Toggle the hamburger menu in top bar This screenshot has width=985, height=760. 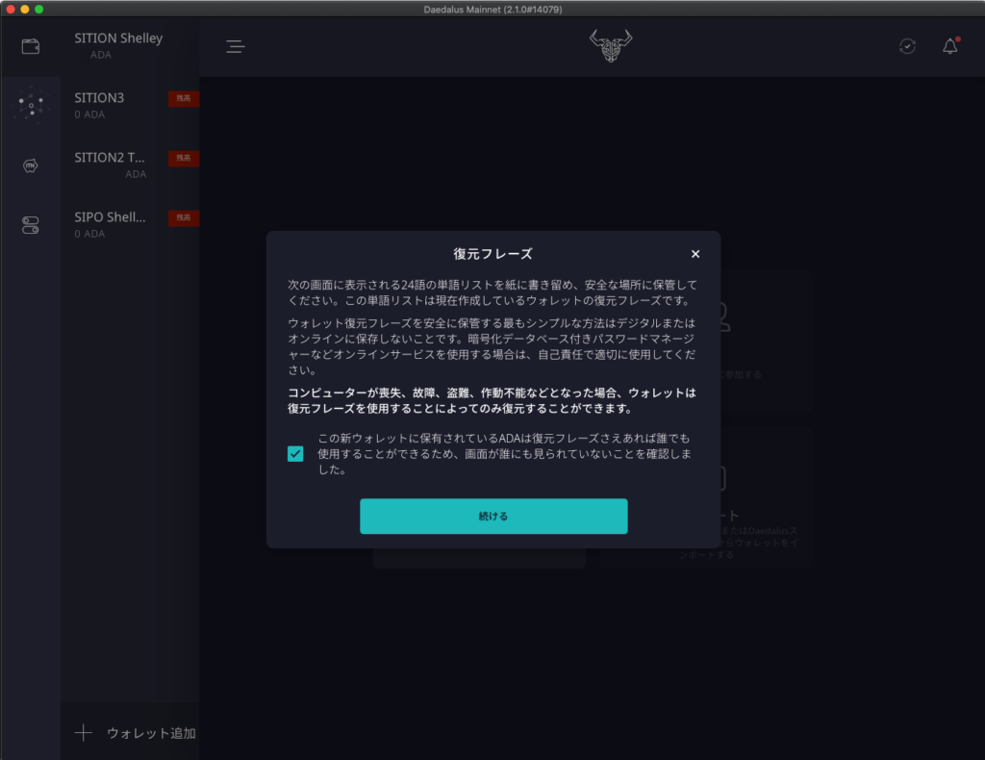[x=236, y=46]
